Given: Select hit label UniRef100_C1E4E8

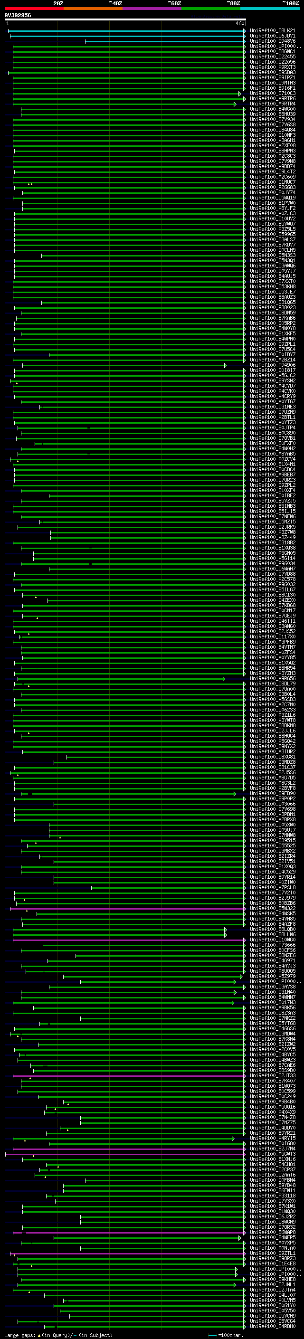Looking at the screenshot, I should pyautogui.click(x=273, y=1263).
